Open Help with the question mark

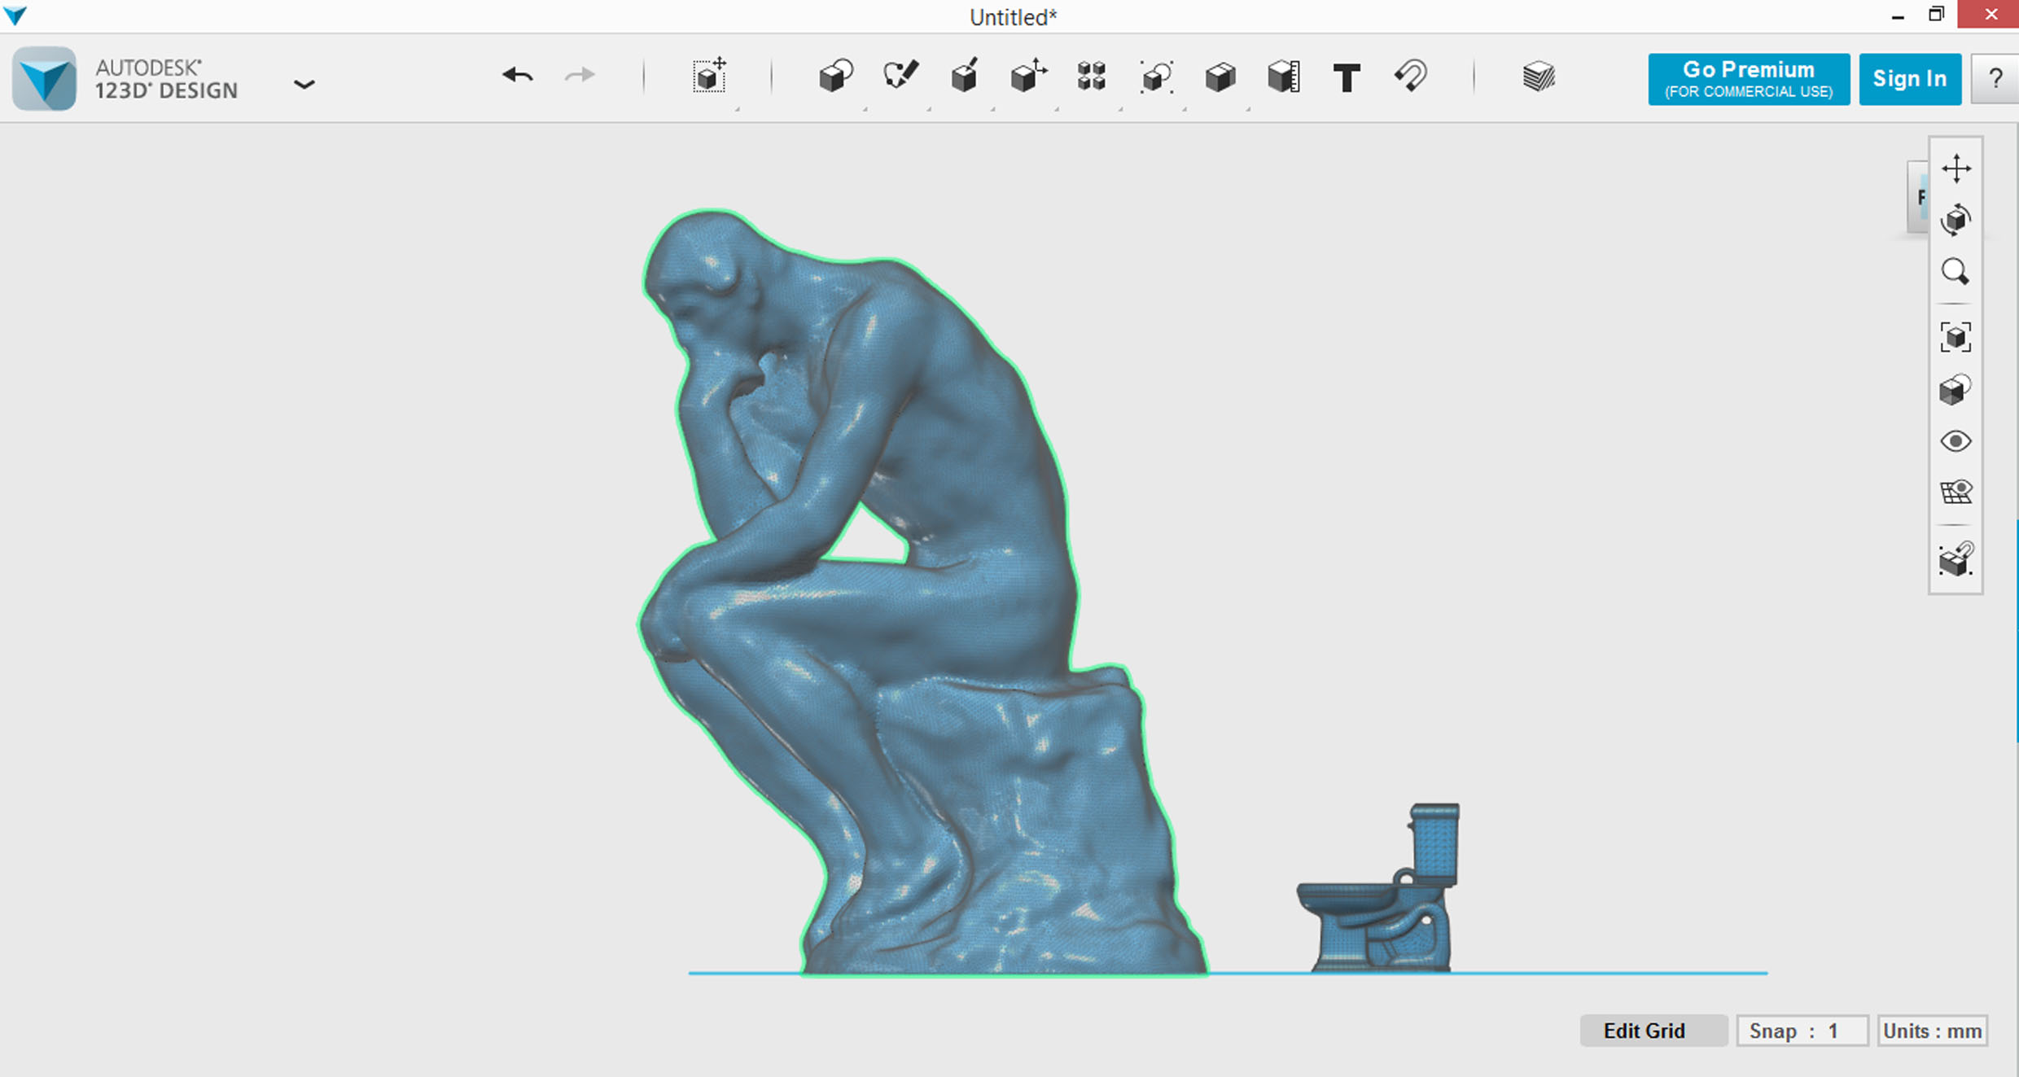pos(1995,79)
